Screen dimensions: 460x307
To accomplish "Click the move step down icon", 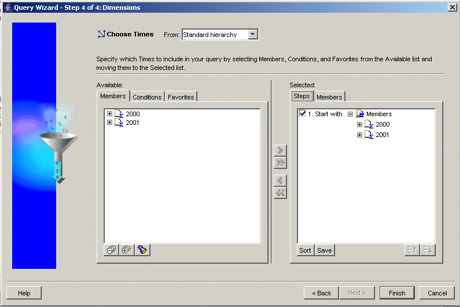I will pyautogui.click(x=428, y=250).
